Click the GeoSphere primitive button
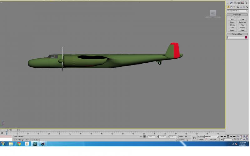This screenshot has height=156, width=250. click(x=242, y=22)
